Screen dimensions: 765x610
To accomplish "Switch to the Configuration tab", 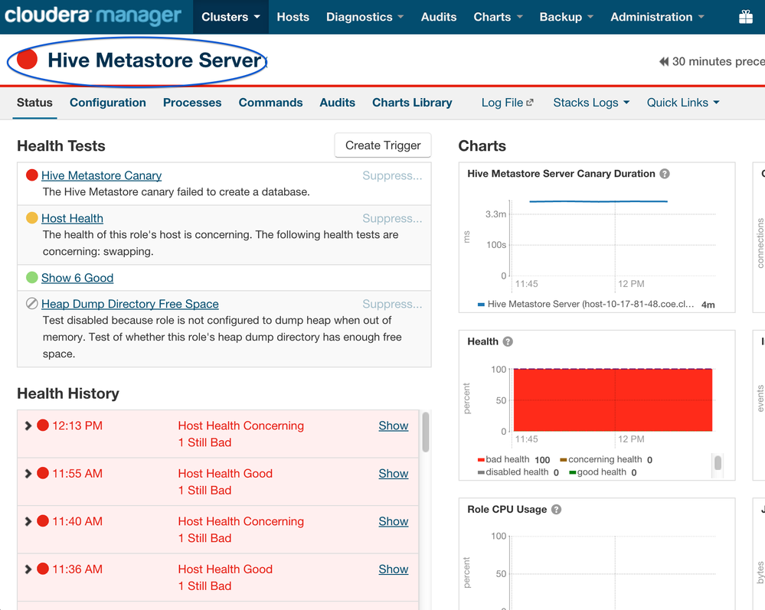I will (x=107, y=103).
